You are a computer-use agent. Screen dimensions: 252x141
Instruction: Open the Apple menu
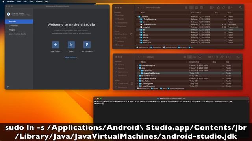tap(4, 2)
